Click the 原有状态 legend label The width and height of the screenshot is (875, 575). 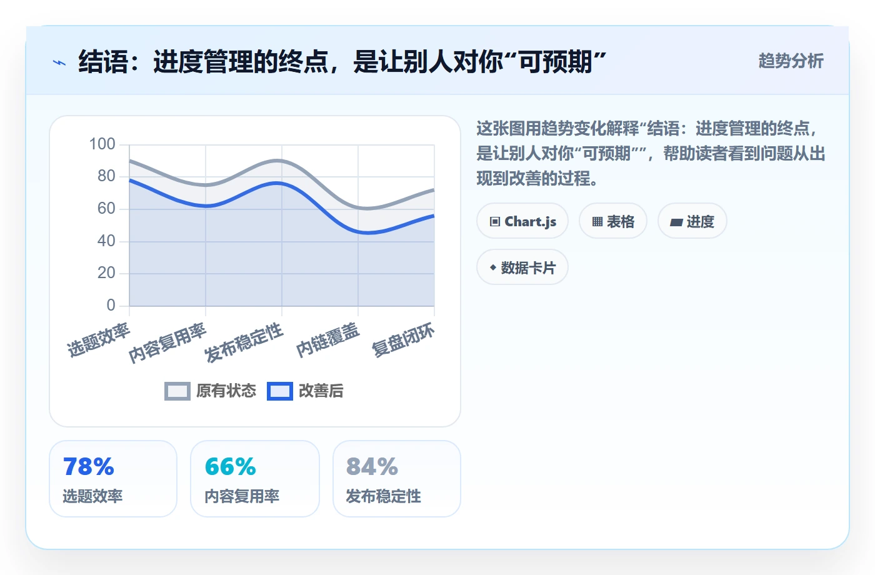(226, 391)
